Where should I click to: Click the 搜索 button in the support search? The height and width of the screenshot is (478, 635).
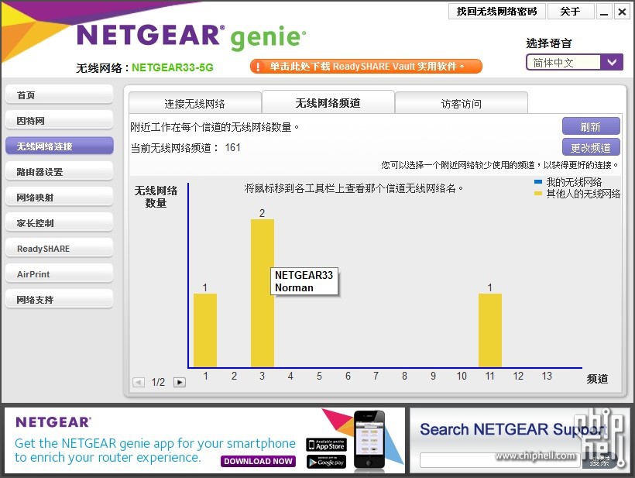point(599,461)
